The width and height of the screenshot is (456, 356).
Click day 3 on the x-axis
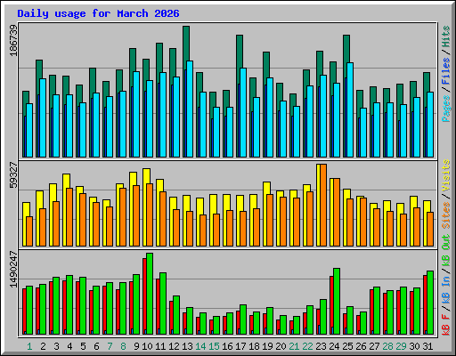[x=56, y=346]
